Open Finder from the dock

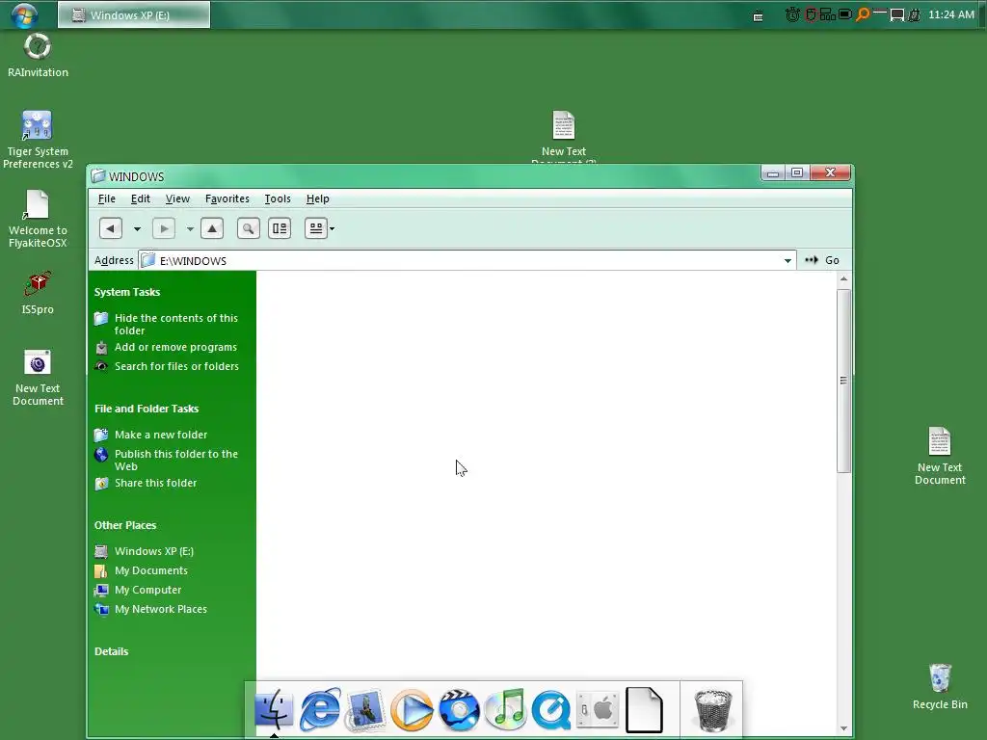(274, 710)
